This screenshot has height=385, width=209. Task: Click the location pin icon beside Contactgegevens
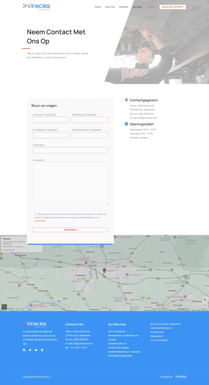pos(126,100)
